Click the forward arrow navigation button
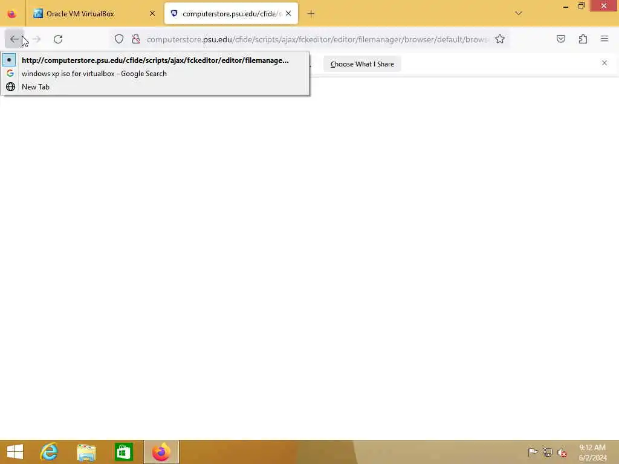The height and width of the screenshot is (464, 619). click(36, 39)
